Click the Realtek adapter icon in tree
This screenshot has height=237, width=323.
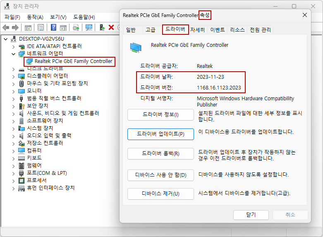tap(29, 61)
